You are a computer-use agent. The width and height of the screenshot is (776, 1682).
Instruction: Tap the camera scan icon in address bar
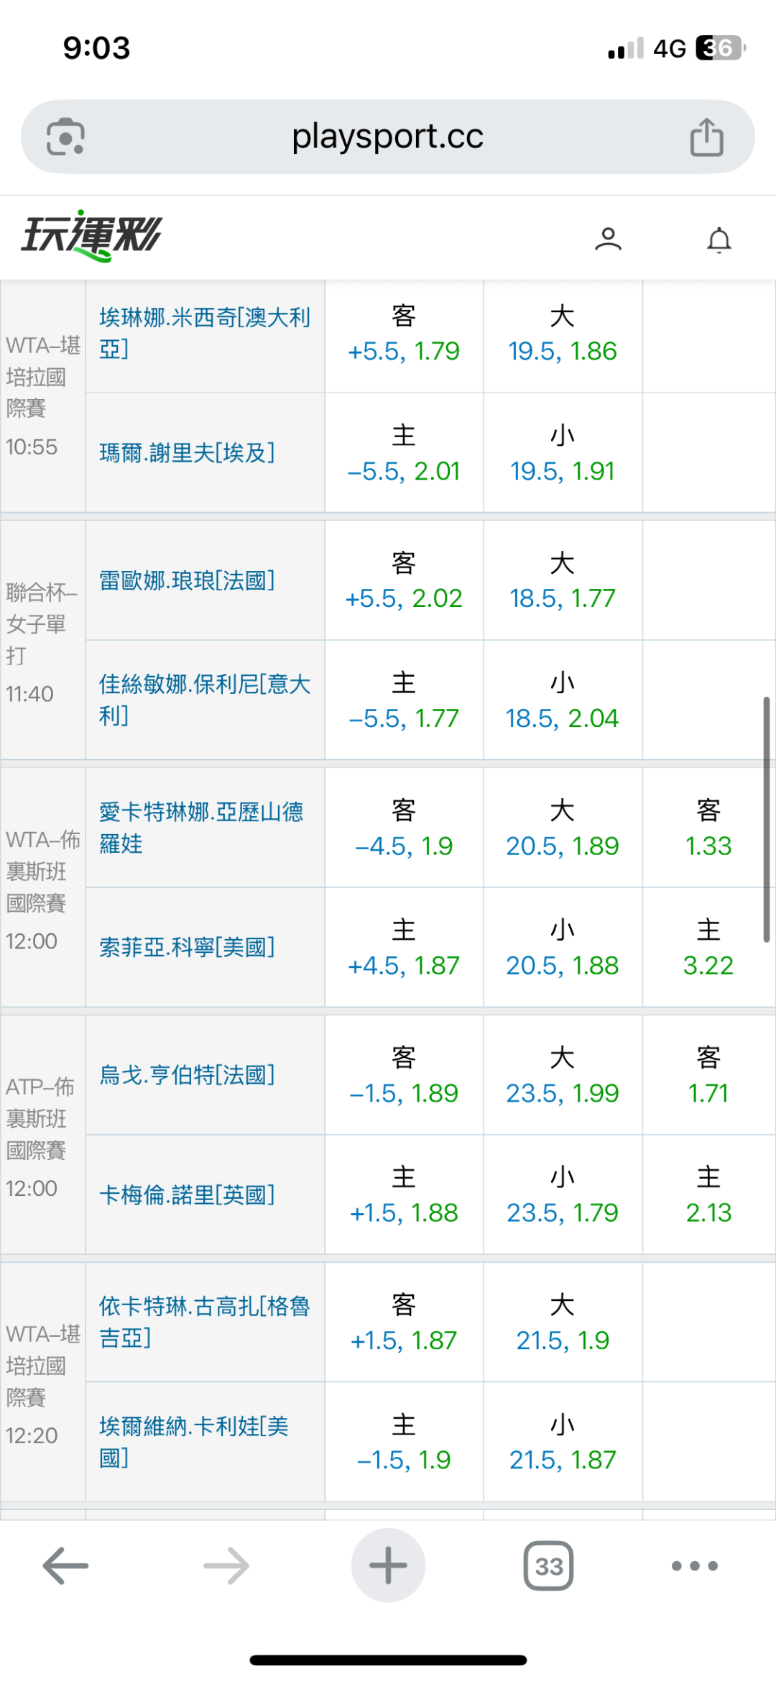pyautogui.click(x=65, y=137)
